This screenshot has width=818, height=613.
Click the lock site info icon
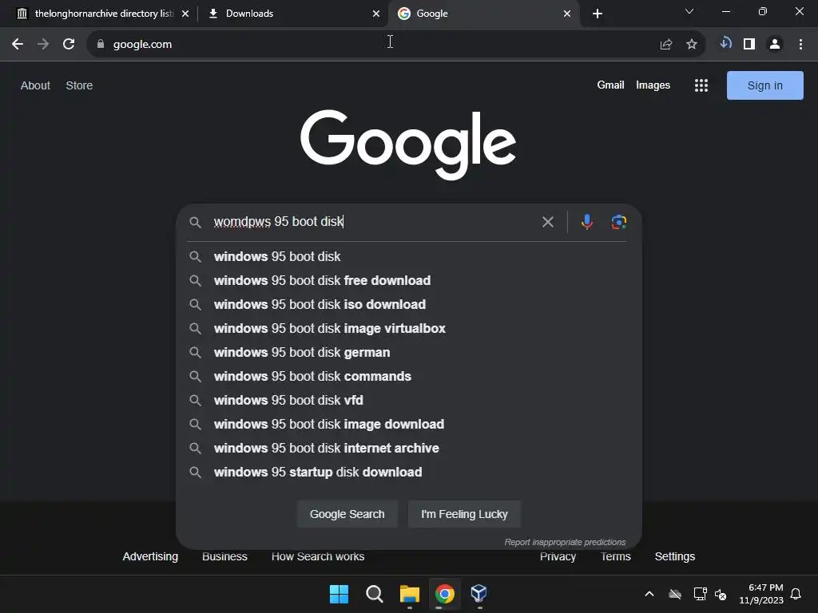101,45
